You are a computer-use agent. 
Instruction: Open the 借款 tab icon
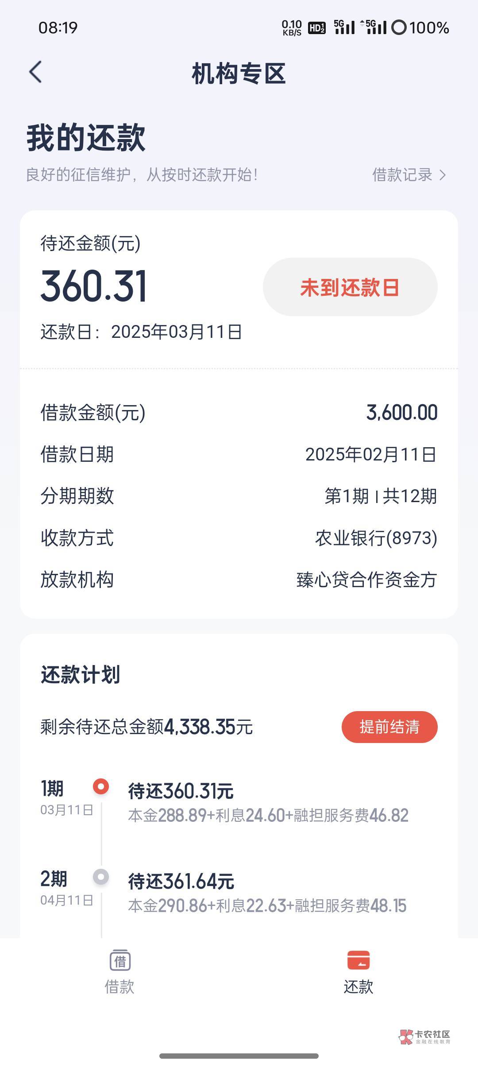coord(119,961)
